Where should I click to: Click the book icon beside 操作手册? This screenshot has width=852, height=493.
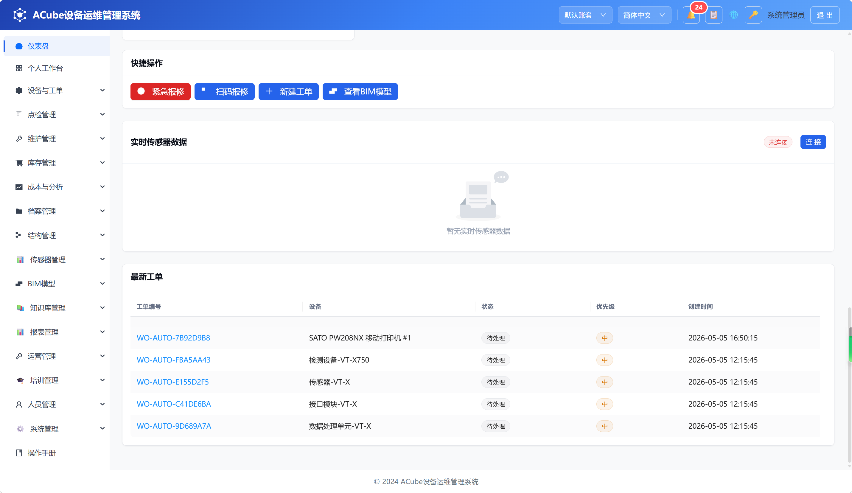point(19,453)
